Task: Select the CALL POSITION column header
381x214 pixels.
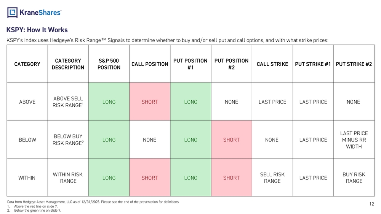Action: tap(150, 64)
